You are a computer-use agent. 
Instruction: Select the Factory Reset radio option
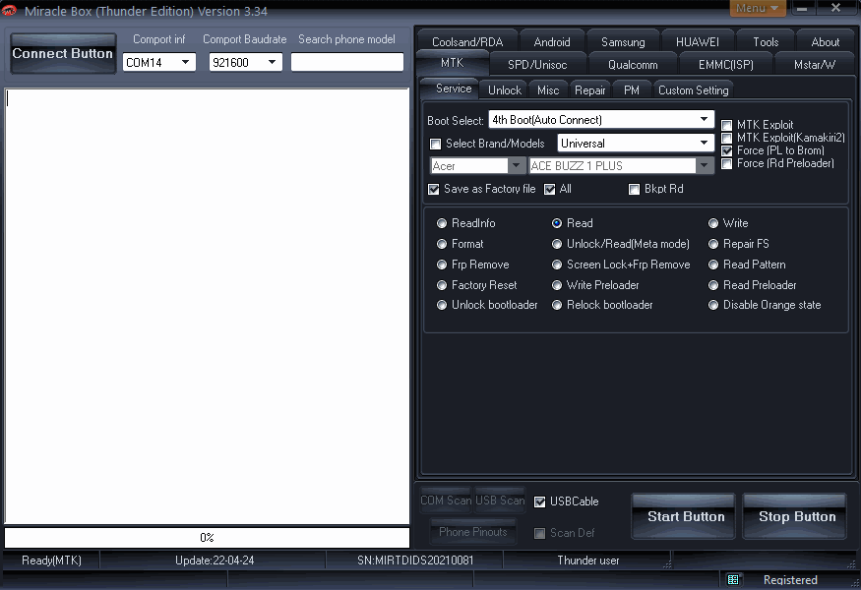pyautogui.click(x=442, y=285)
